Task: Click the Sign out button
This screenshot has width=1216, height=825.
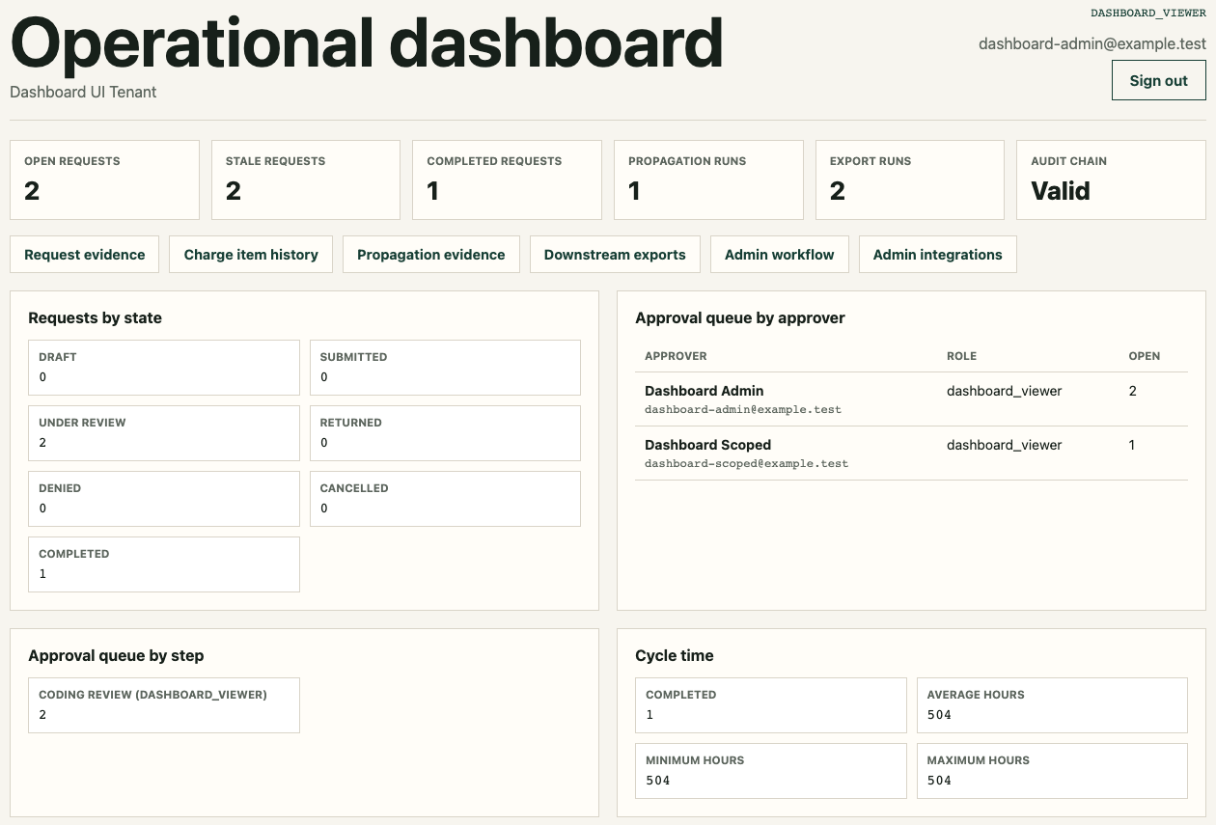Action: [x=1158, y=80]
